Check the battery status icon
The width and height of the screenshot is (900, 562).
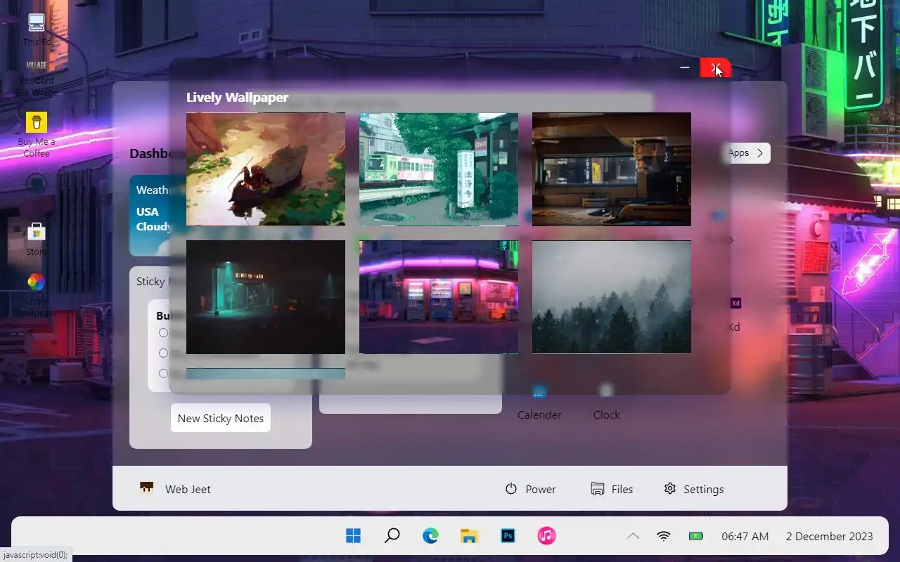pos(696,536)
